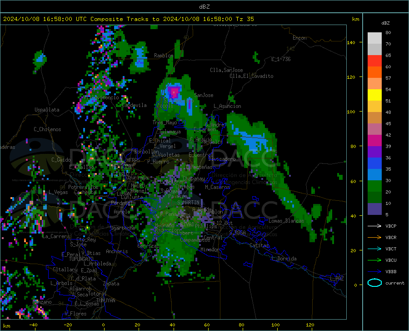
Task: Click the Villavicencio map label
Action: click(101, 97)
